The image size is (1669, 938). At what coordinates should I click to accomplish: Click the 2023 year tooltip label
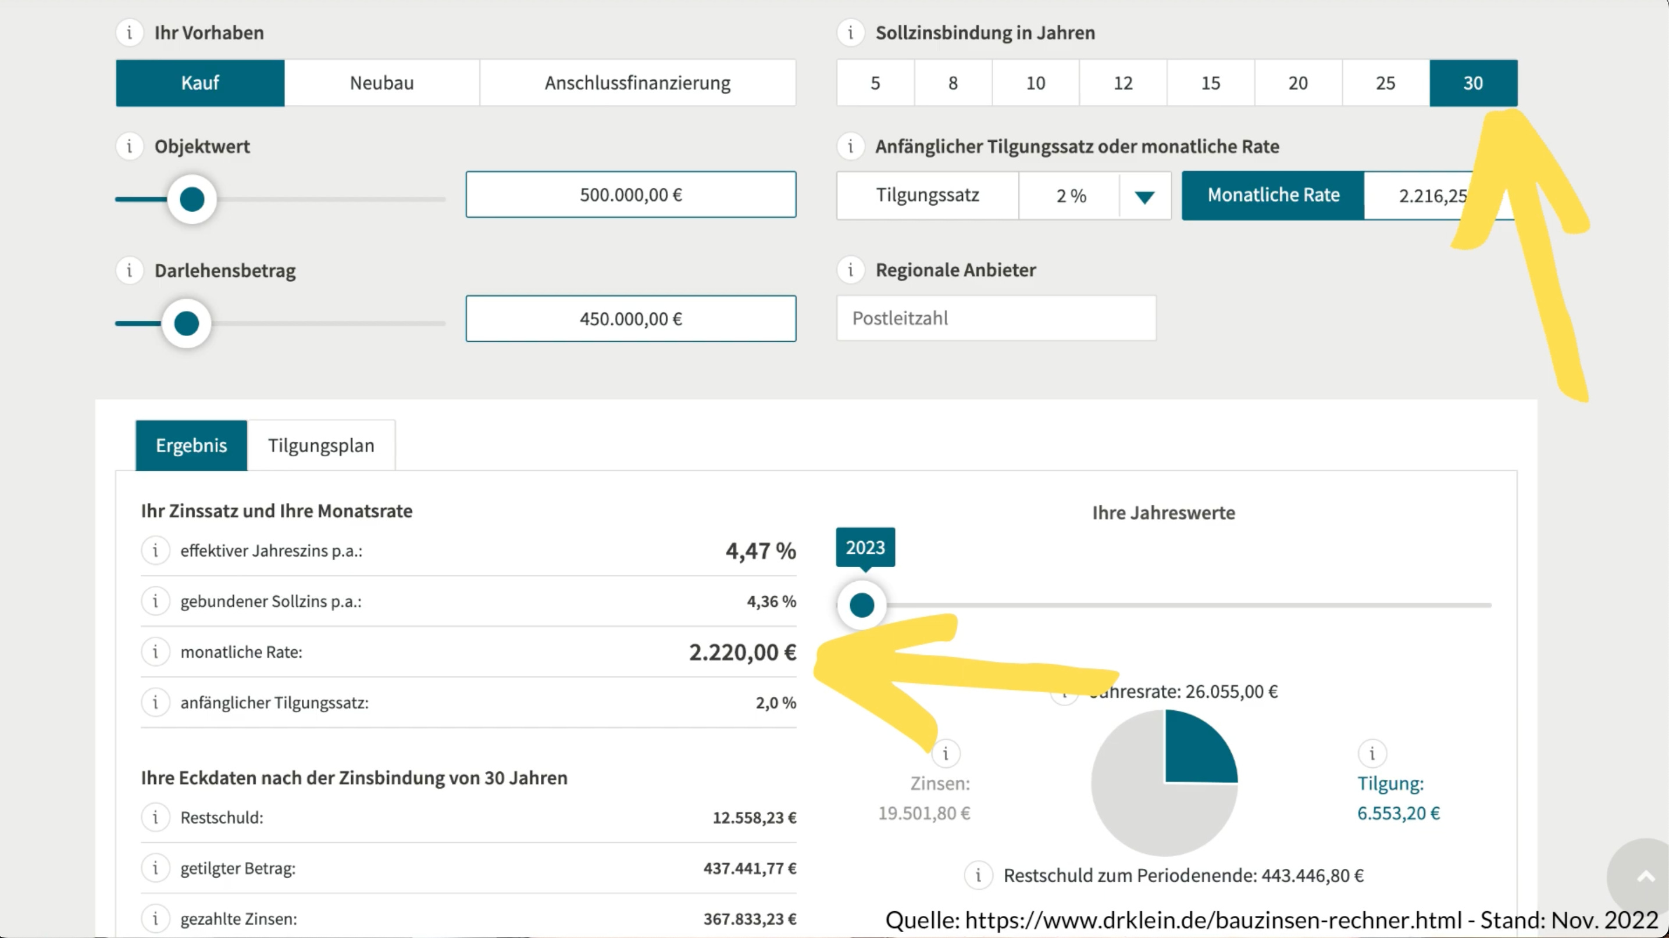point(865,547)
